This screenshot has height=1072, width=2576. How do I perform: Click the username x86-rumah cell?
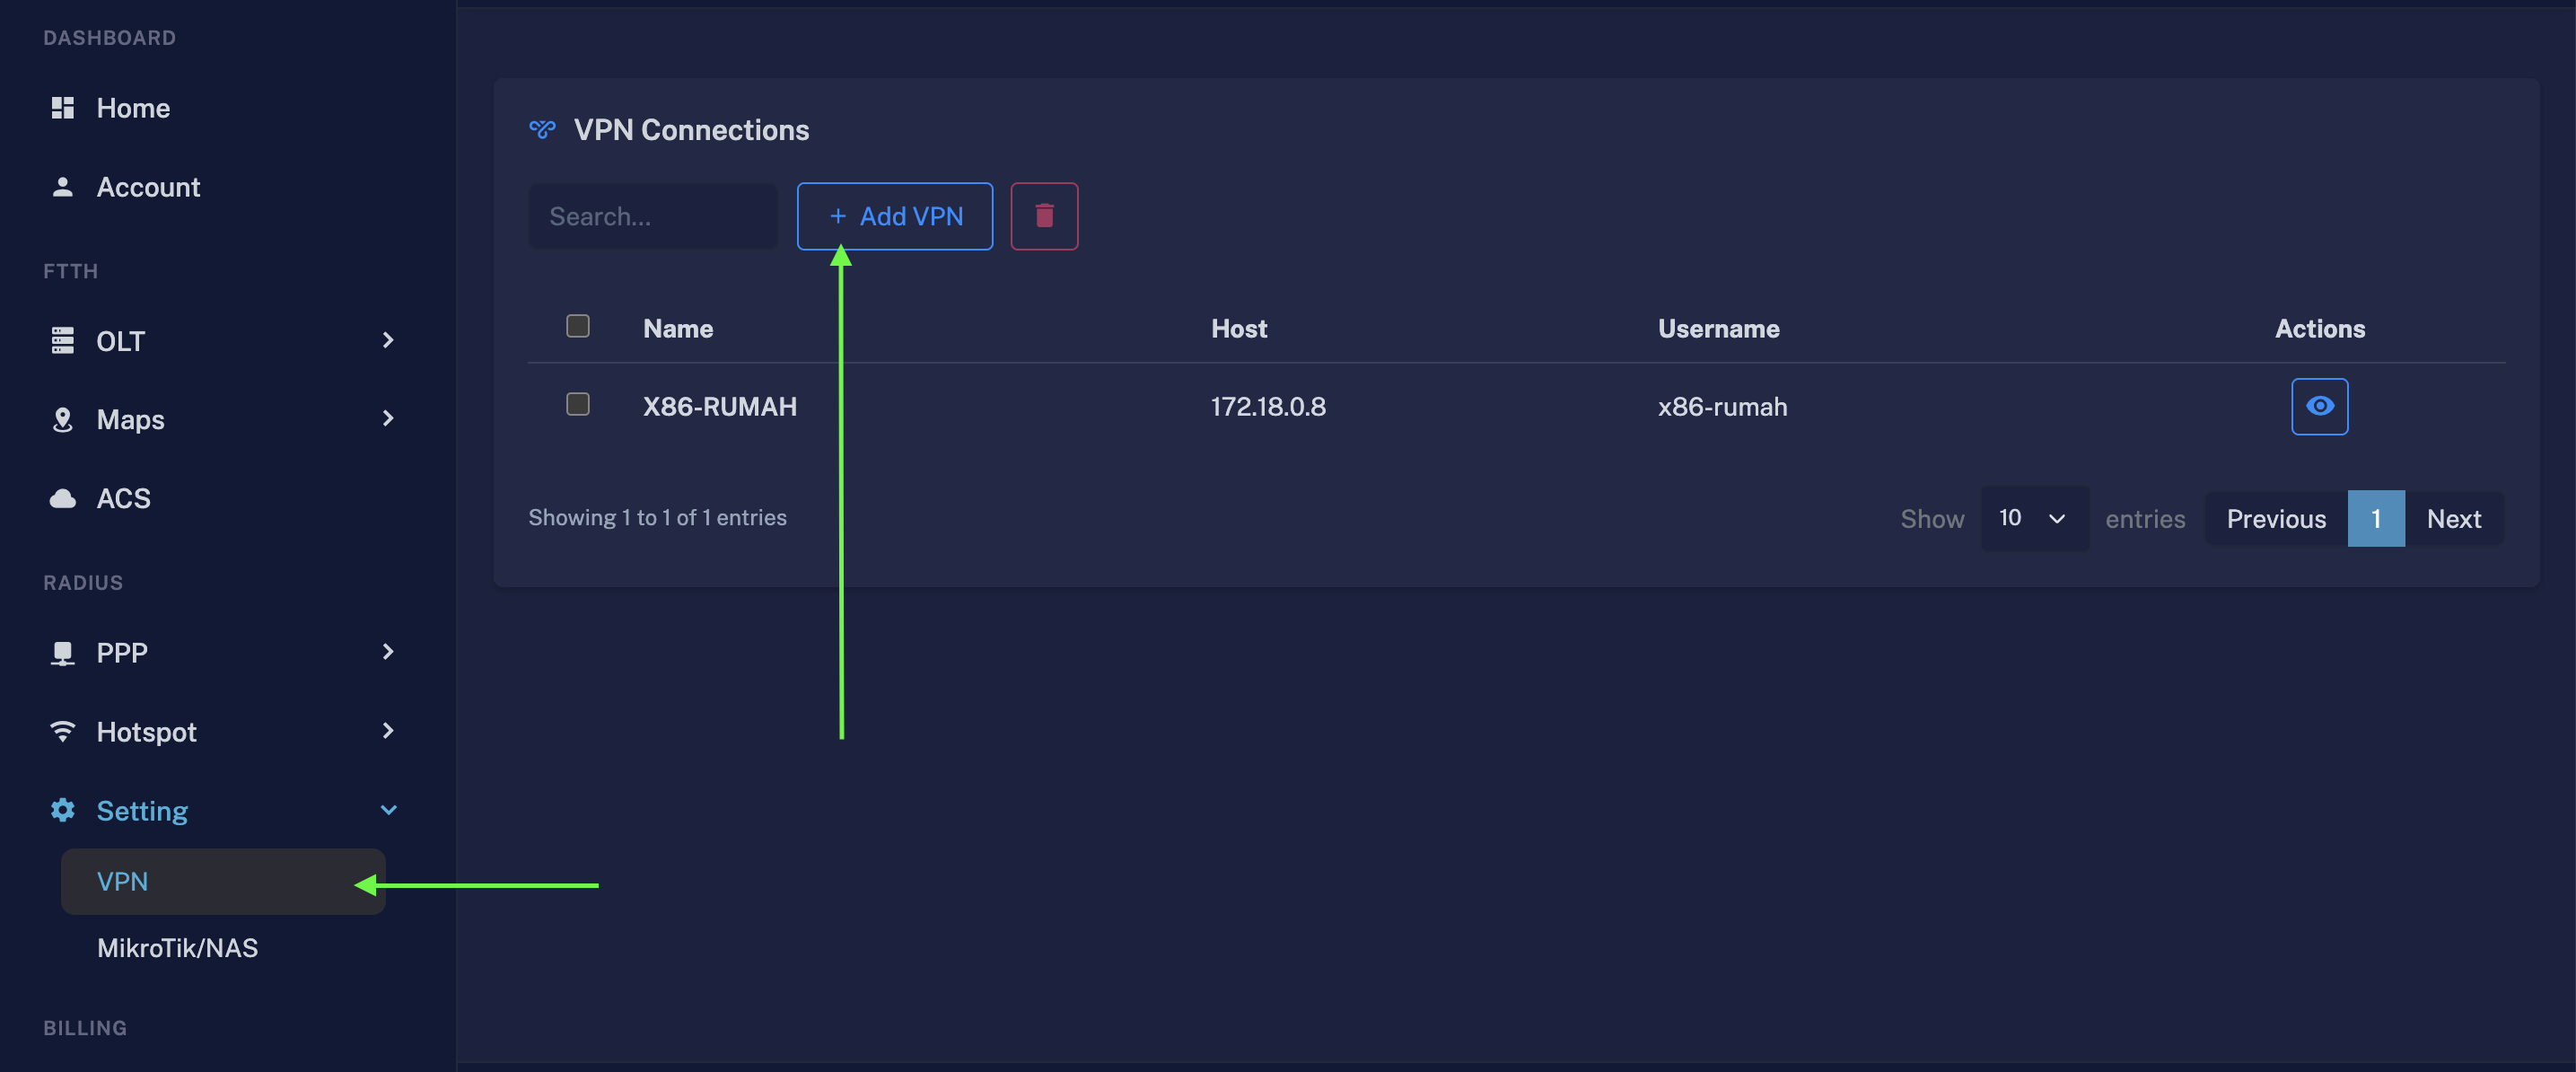click(x=1722, y=406)
